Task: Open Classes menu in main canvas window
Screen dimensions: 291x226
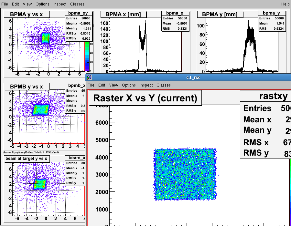Action: (77, 4)
